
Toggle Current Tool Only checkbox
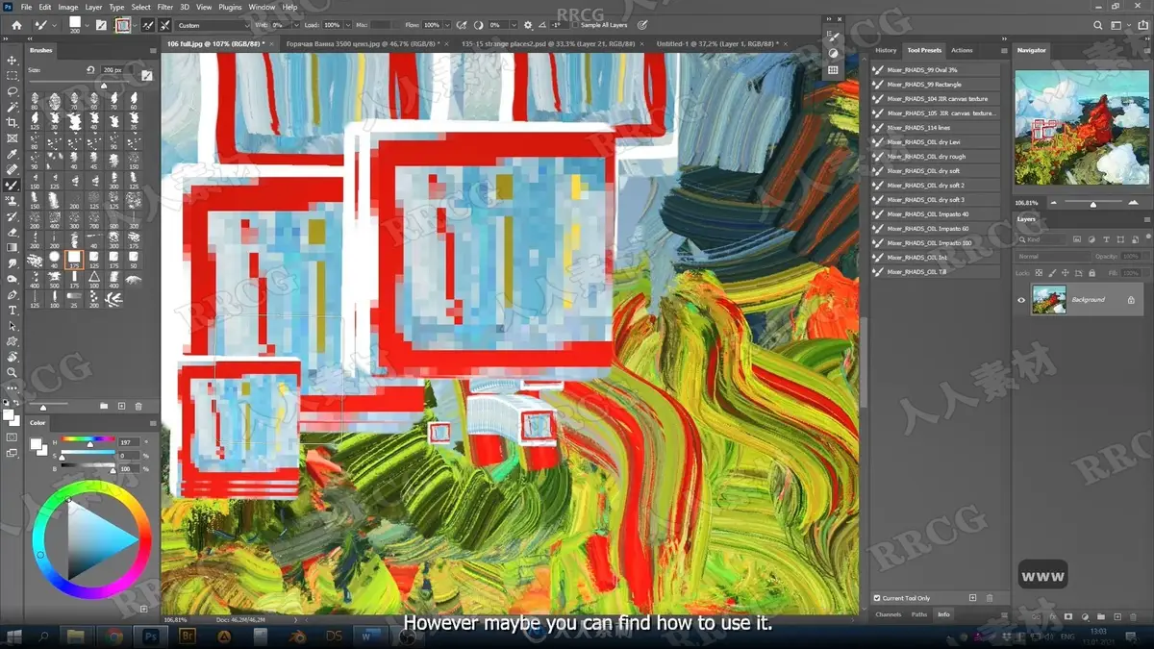coord(877,598)
